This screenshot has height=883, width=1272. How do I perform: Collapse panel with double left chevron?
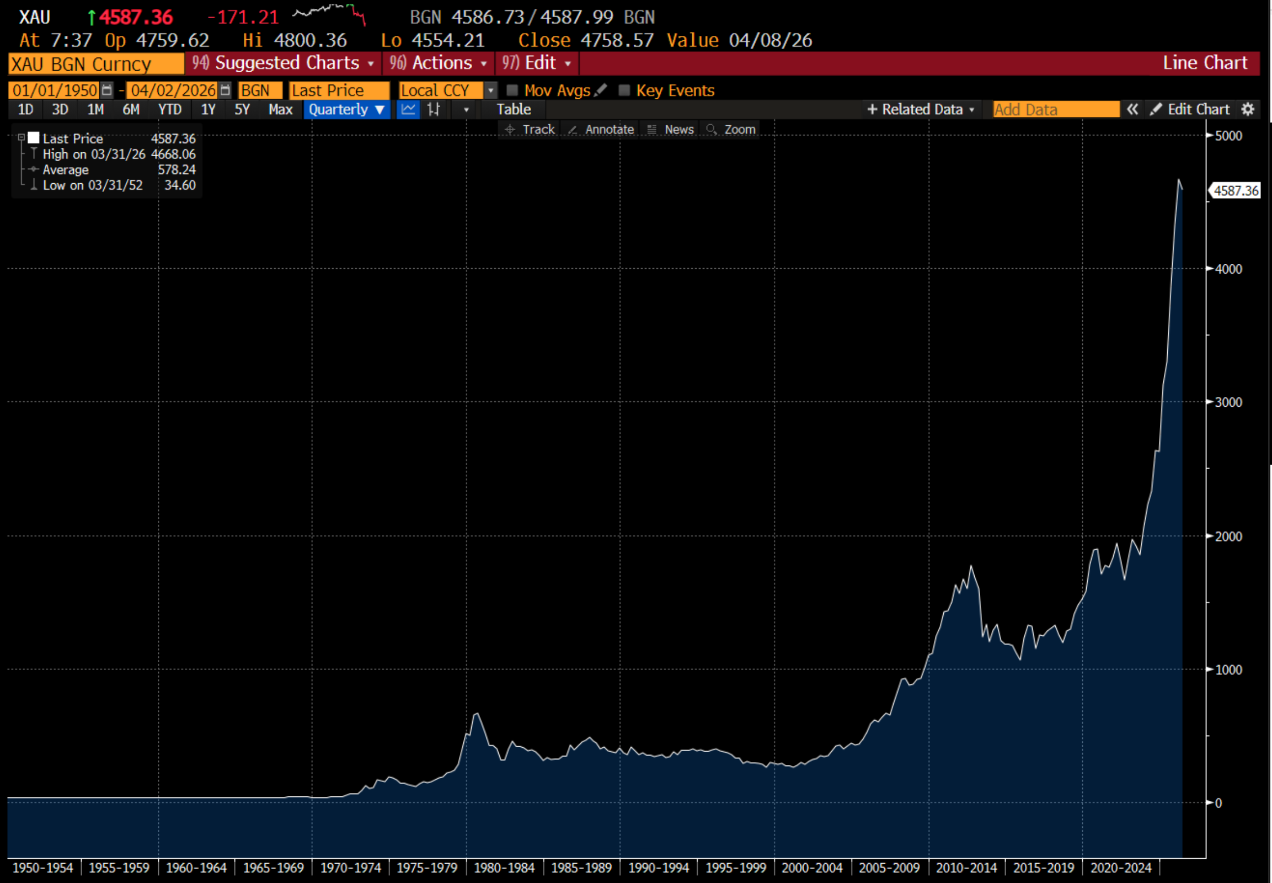click(1132, 109)
